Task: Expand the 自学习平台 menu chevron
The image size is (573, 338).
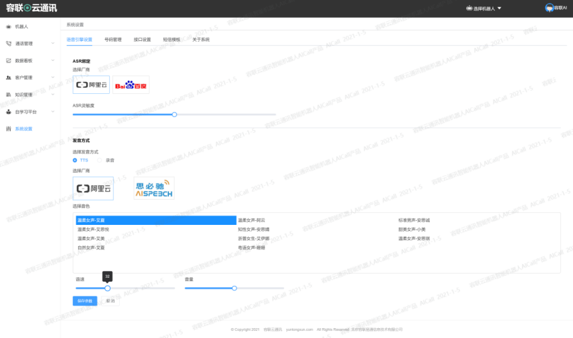Action: point(52,112)
